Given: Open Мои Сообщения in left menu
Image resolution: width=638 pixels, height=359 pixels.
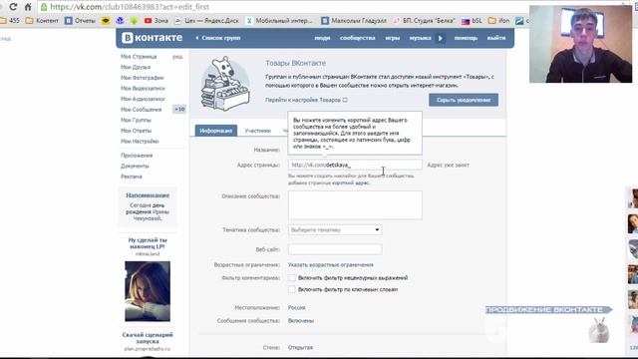Looking at the screenshot, I should (142, 110).
